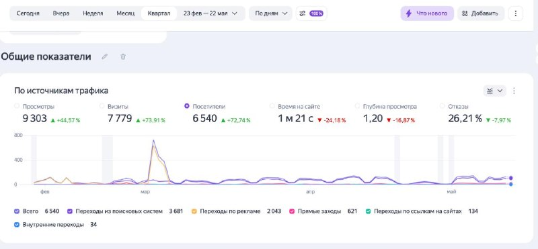Switch period to Неделя
The image size is (538, 249).
point(93,13)
